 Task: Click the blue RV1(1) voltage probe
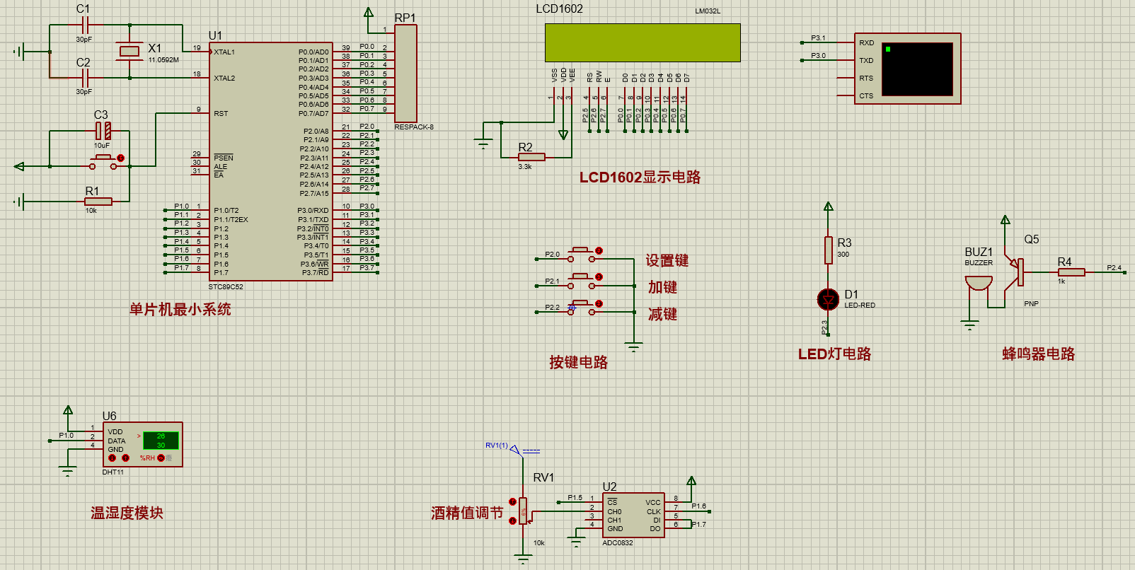click(516, 449)
